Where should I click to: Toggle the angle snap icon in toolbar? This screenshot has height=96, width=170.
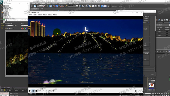(57, 6)
